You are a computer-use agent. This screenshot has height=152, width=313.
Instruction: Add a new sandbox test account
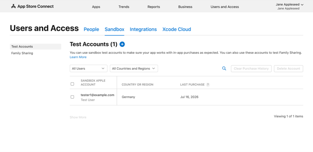pyautogui.click(x=122, y=44)
